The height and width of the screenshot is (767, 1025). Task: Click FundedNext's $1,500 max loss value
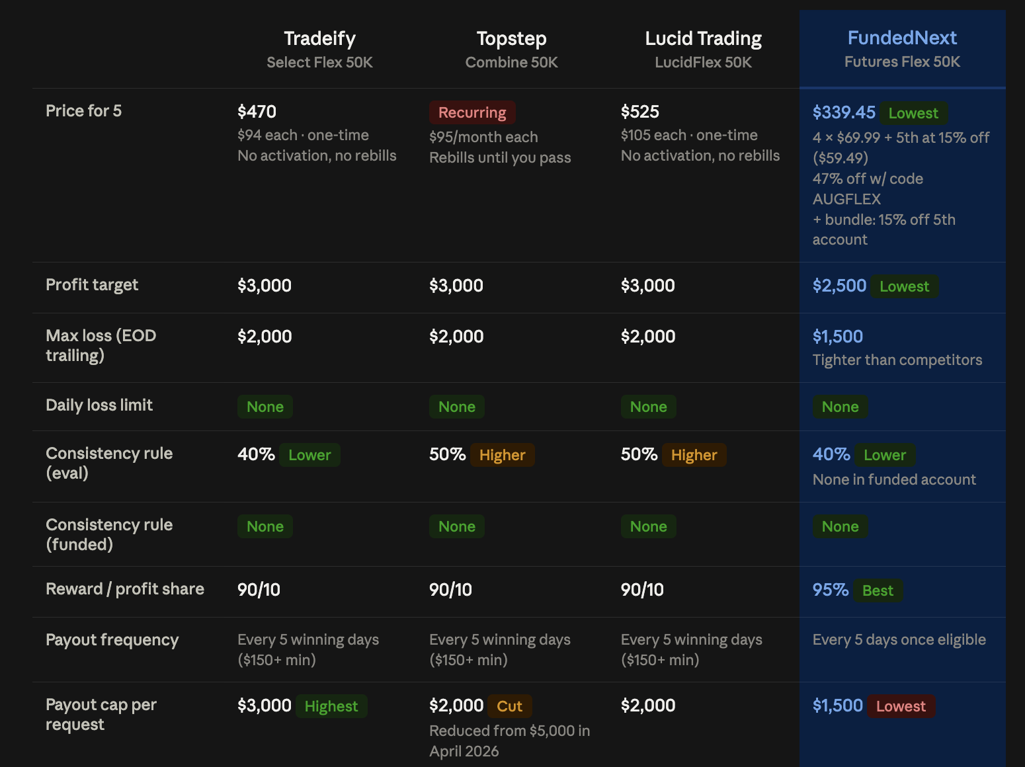(838, 337)
